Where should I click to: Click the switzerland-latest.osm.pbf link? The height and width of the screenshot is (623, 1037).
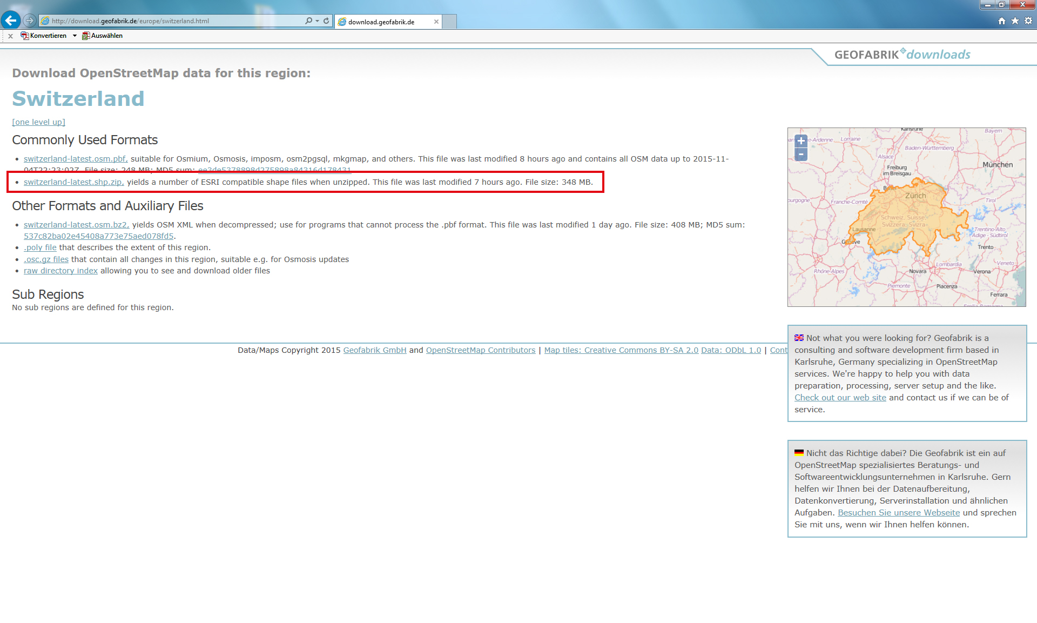(75, 159)
